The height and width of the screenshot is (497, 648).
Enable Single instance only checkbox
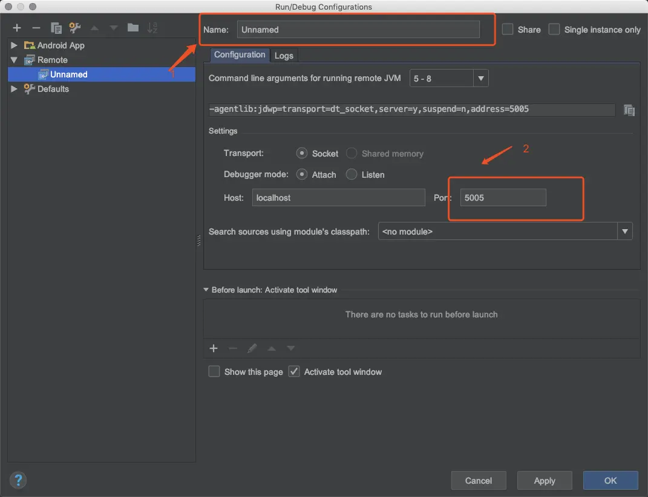[554, 30]
